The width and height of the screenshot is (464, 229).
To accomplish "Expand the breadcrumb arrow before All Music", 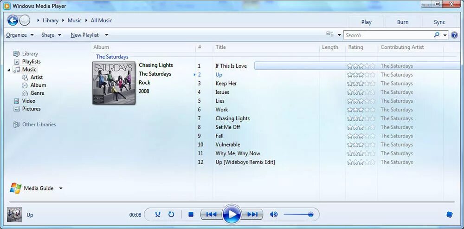I will [x=86, y=20].
